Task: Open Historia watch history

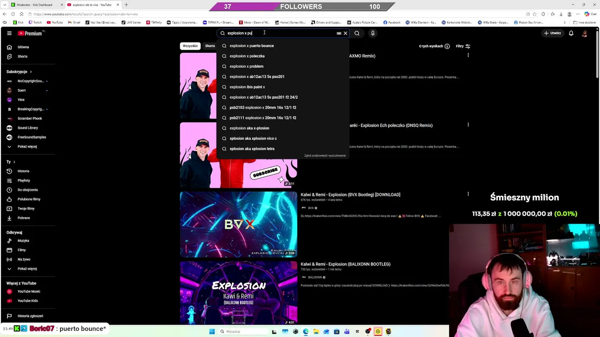Action: (x=28, y=171)
